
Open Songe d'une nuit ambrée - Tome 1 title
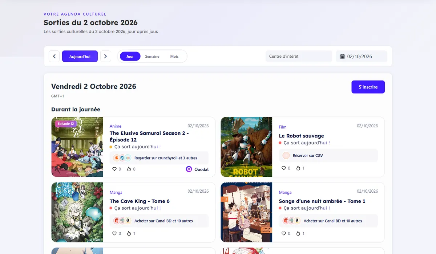[322, 201]
